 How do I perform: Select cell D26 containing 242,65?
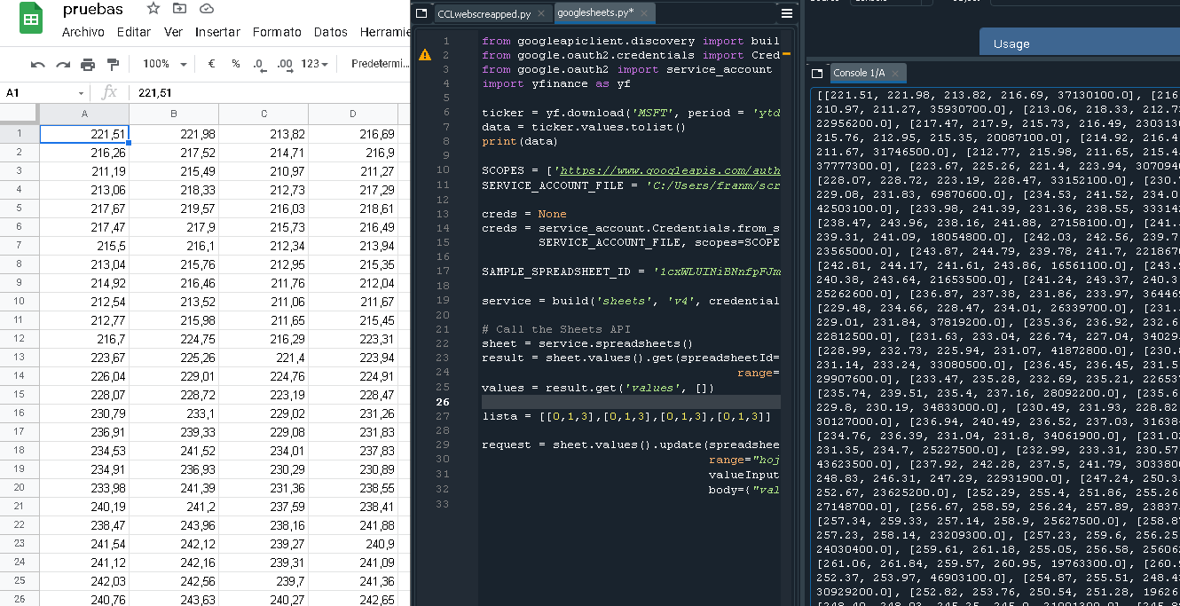coord(353,599)
